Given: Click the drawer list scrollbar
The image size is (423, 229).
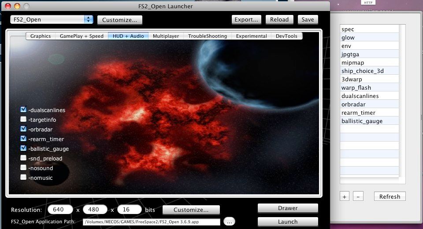Looking at the screenshot, I should (x=402, y=101).
